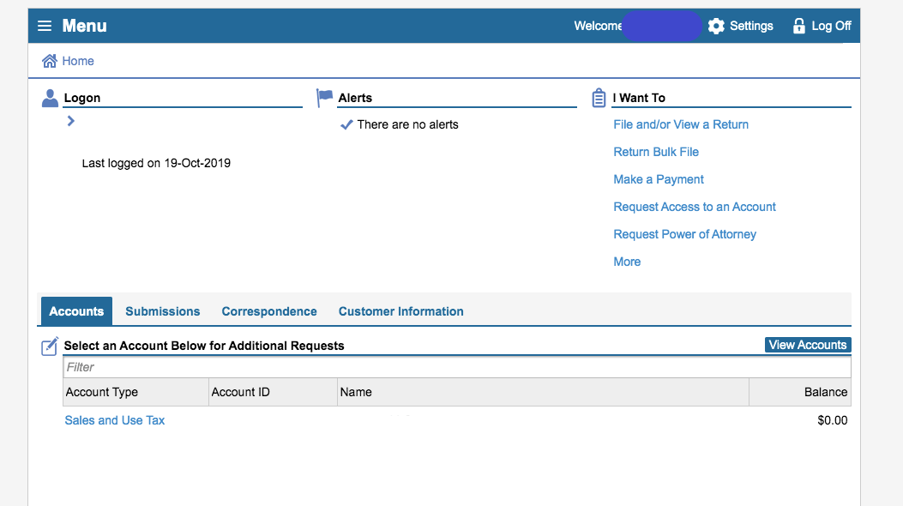Sort by the Balance column header

[825, 392]
